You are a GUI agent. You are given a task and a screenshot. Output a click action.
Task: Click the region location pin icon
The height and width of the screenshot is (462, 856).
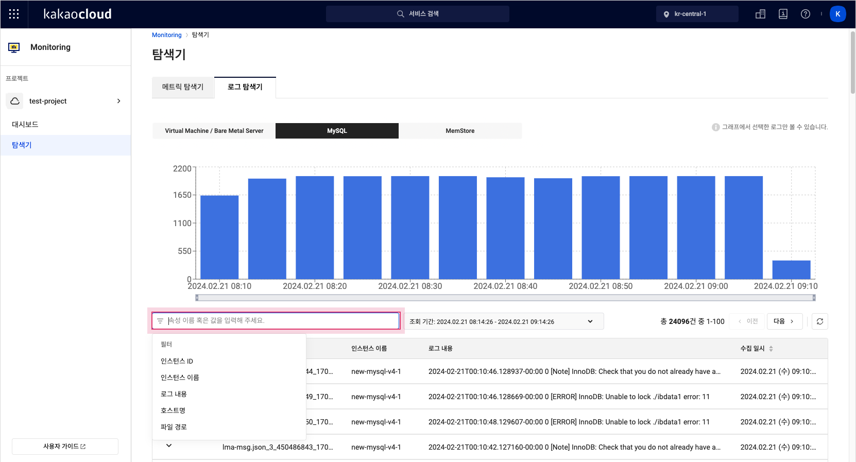coord(666,14)
